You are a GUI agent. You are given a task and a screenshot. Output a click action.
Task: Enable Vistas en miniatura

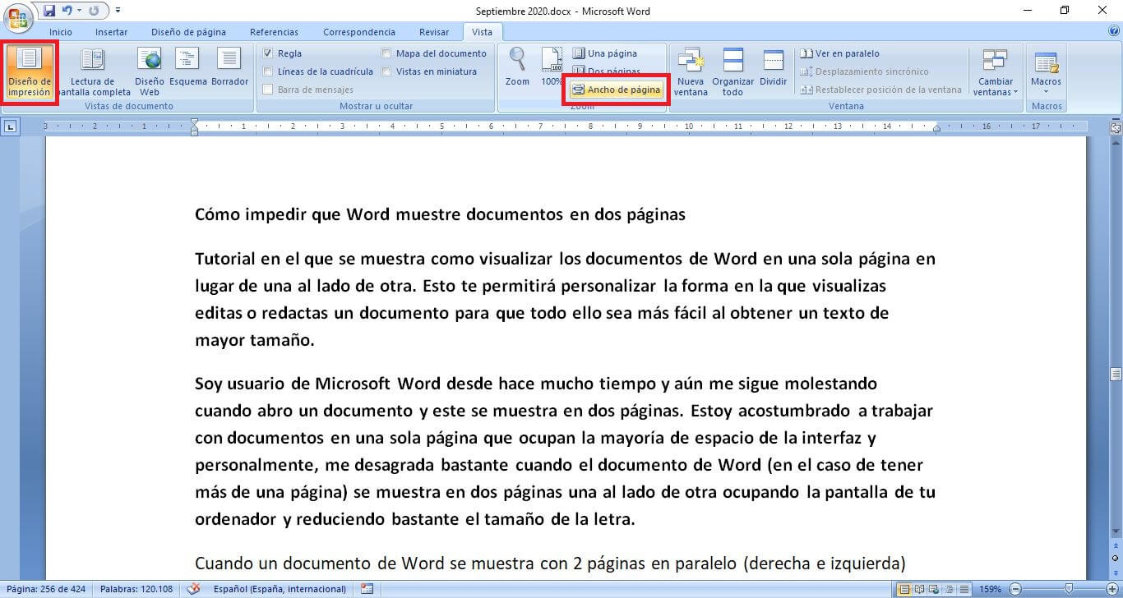pyautogui.click(x=386, y=71)
